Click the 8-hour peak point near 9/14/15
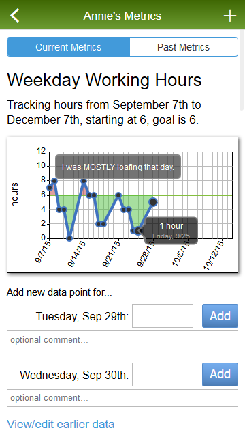 84,181
